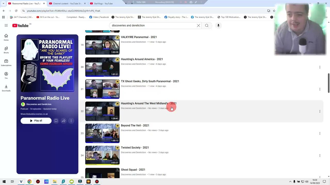Screen dimensions: 330x185
Task: Click the Play all button
Action: click(x=36, y=121)
